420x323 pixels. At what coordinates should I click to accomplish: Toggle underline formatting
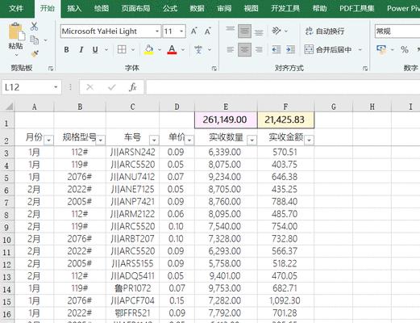pos(95,50)
